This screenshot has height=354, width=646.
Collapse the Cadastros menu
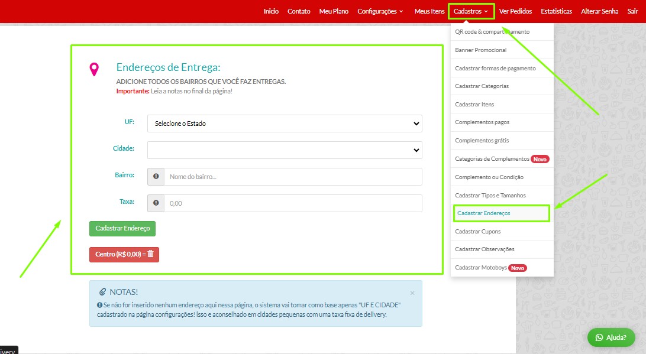coord(471,11)
